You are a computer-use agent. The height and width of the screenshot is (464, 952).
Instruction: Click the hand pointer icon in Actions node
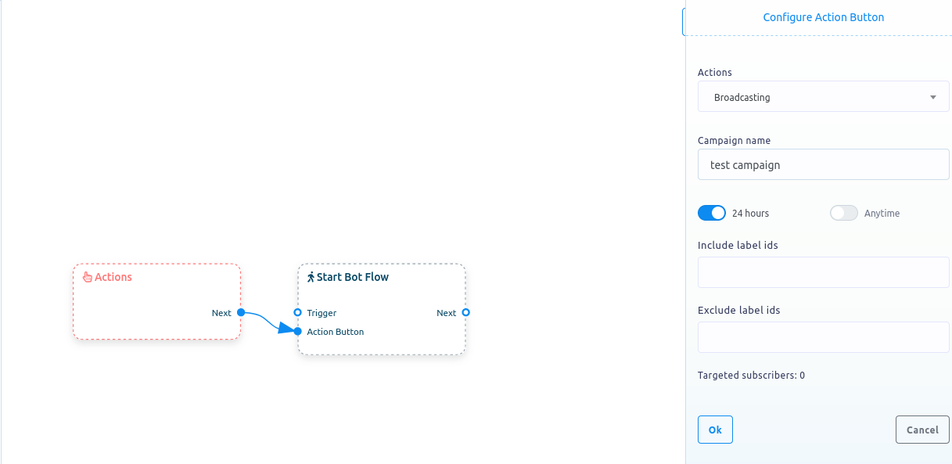tap(88, 277)
